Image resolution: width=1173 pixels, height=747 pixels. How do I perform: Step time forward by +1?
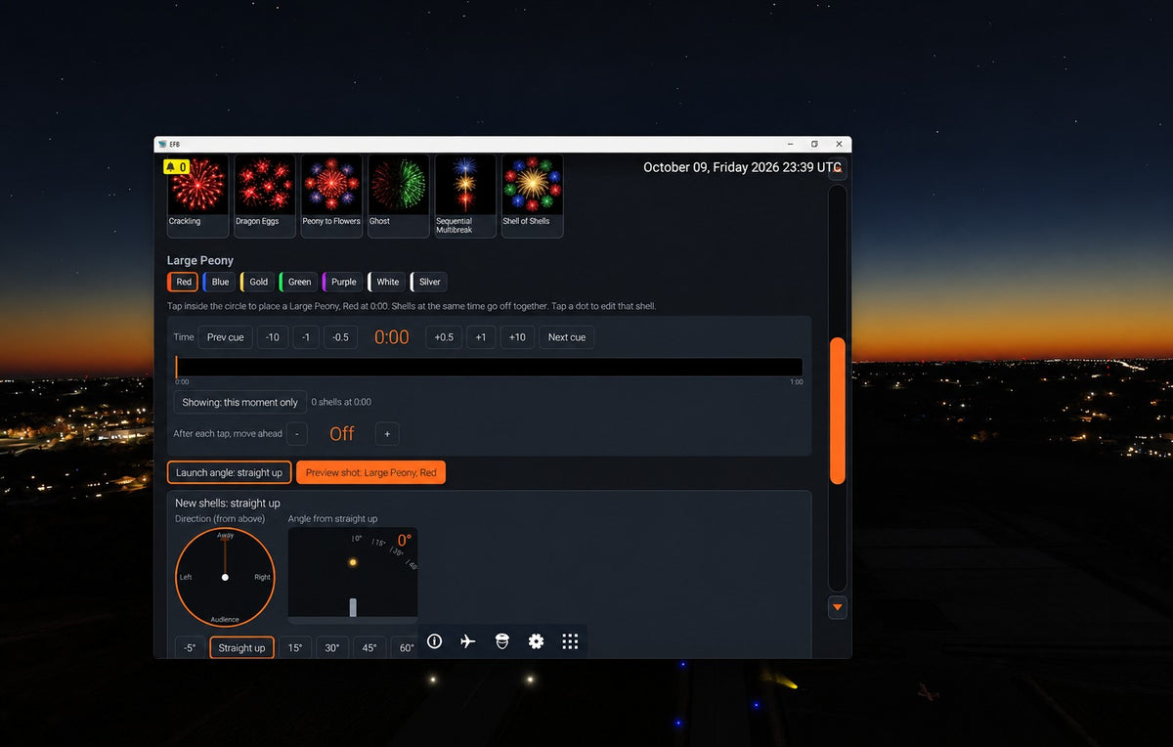(x=481, y=337)
